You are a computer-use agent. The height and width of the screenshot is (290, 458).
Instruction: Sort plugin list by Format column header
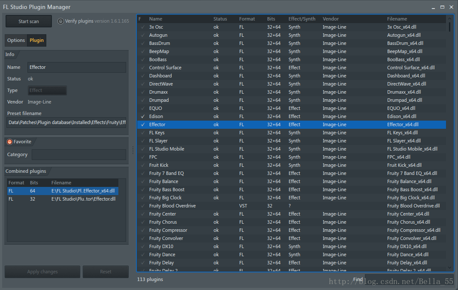[x=247, y=19]
